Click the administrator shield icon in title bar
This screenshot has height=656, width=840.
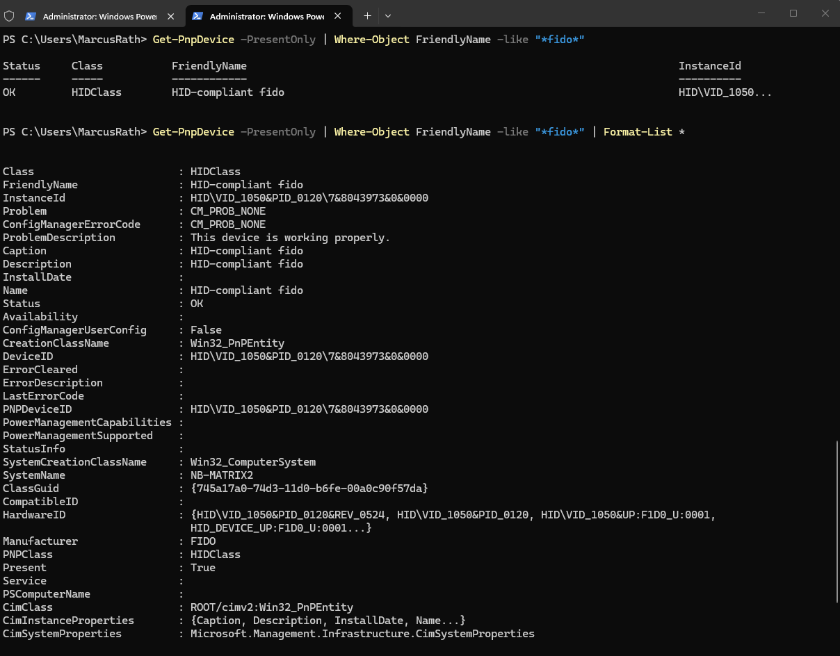click(x=9, y=15)
